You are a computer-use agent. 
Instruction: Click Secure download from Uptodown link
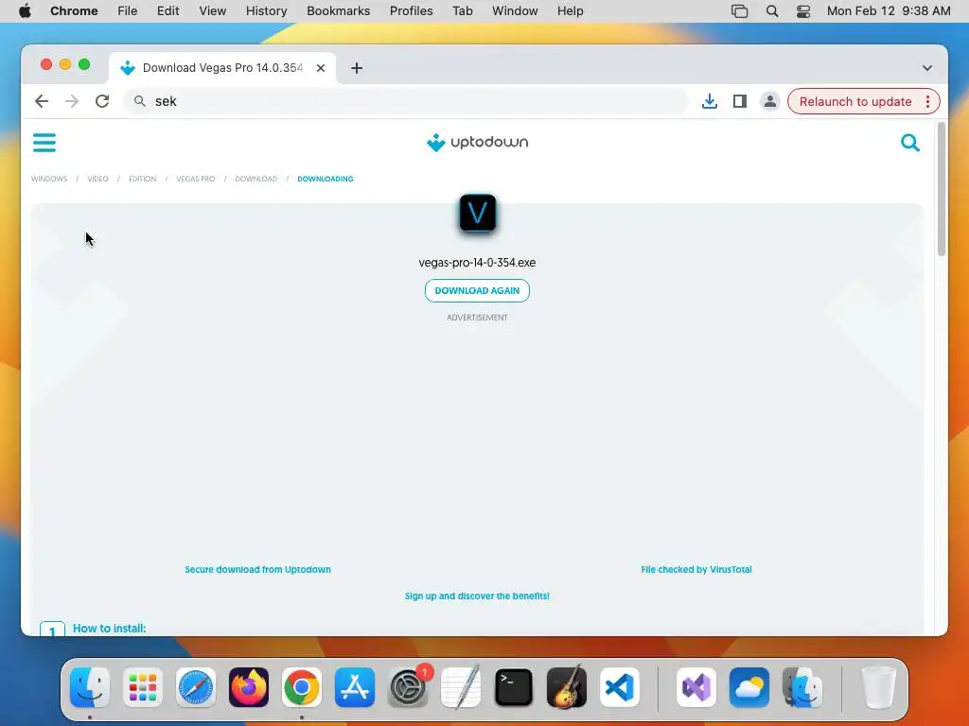tap(257, 569)
